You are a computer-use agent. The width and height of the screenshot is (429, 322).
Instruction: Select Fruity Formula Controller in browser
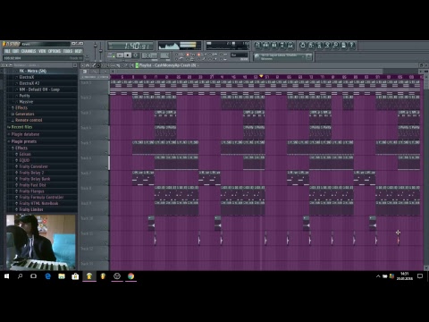point(41,198)
